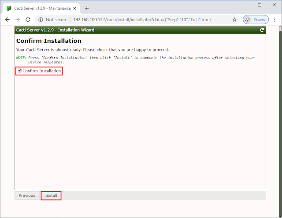Screen dimensions: 282x218
Task: Open a new tab with plus icon
Action: pos(87,8)
